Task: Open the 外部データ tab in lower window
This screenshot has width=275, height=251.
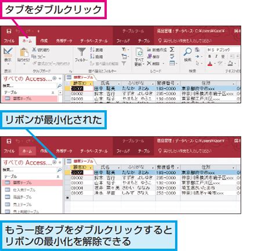Action: (x=64, y=151)
